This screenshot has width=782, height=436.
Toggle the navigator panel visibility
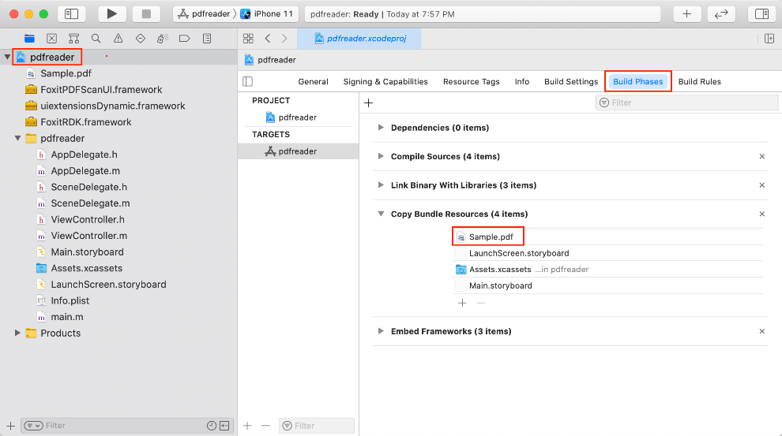[x=71, y=13]
